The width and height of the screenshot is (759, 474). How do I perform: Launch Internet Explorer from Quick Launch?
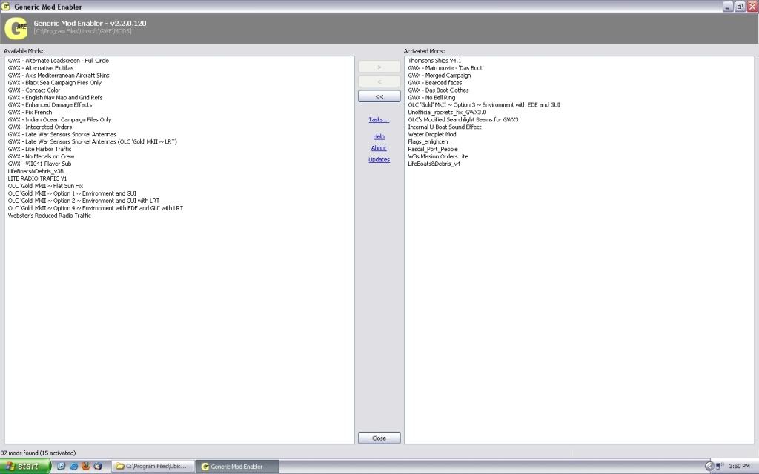click(x=73, y=467)
